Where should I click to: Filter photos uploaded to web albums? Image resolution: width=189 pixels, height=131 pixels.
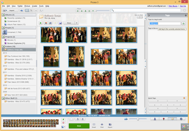[82, 11]
